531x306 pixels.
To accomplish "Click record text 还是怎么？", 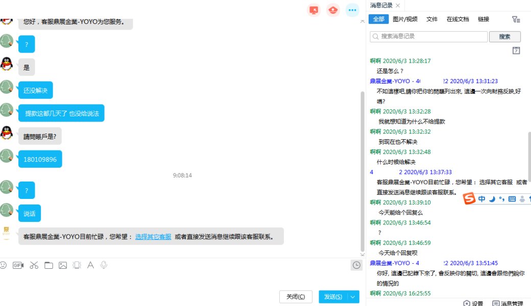I will [x=390, y=71].
